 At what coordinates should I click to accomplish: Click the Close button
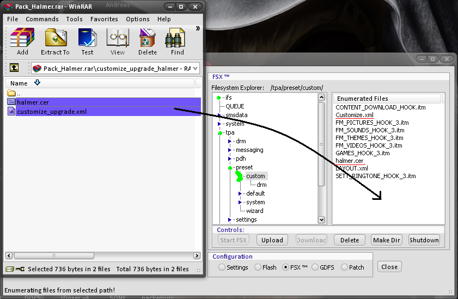click(389, 266)
